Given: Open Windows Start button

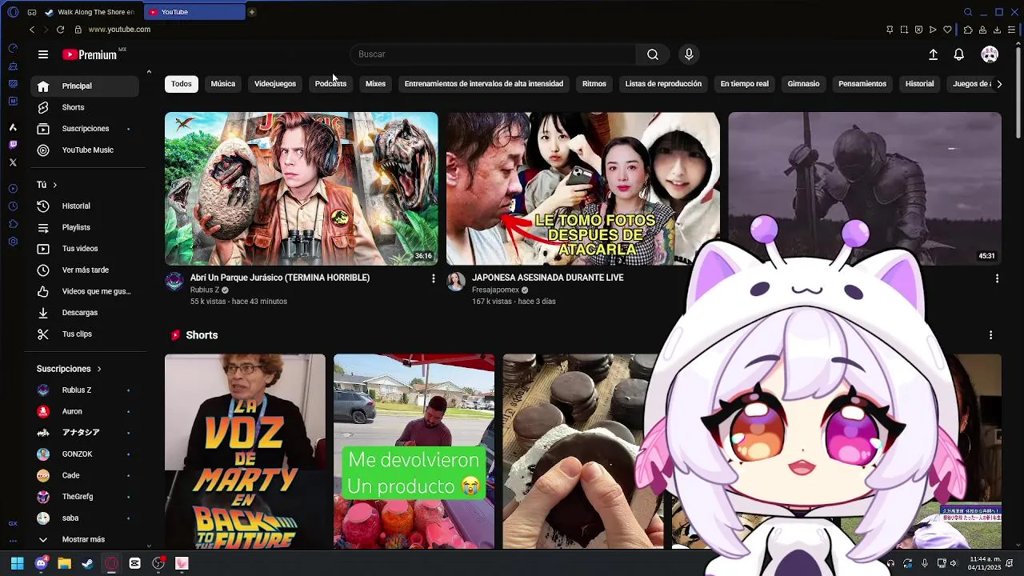Looking at the screenshot, I should (x=18, y=563).
